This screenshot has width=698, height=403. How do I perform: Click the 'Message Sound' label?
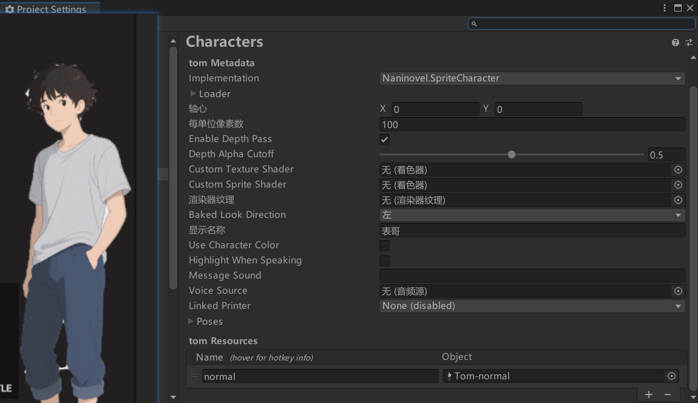point(225,275)
